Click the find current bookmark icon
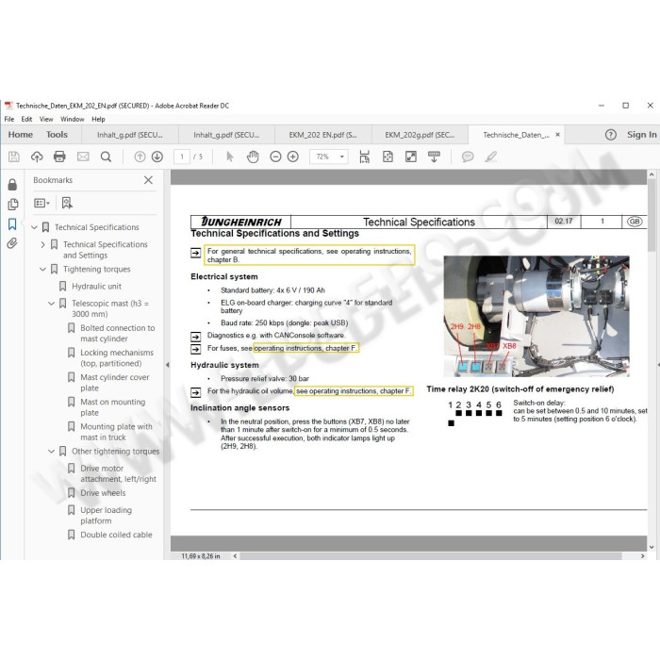 tap(67, 204)
